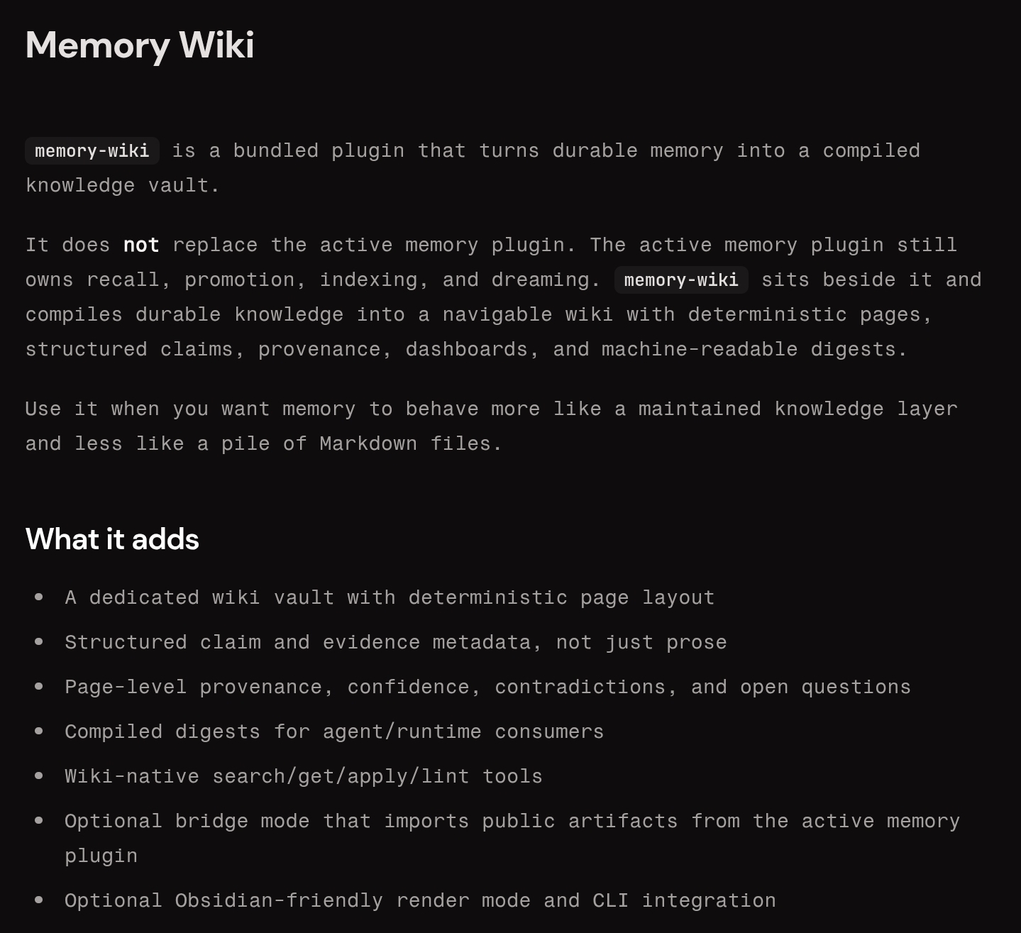Image resolution: width=1021 pixels, height=933 pixels.
Task: Click the 'What it adds' heading
Action: point(112,539)
